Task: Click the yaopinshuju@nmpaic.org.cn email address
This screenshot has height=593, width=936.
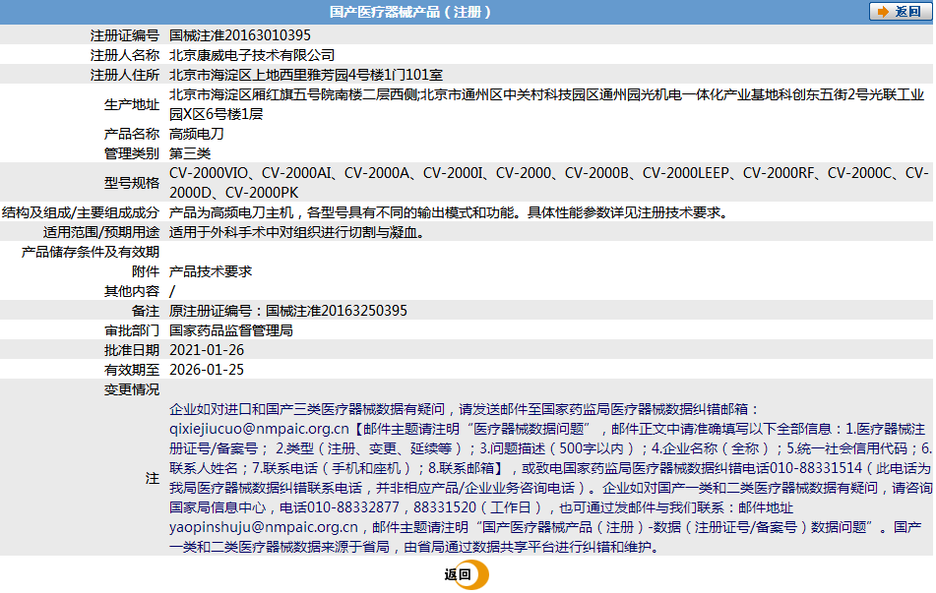Action: [263, 527]
